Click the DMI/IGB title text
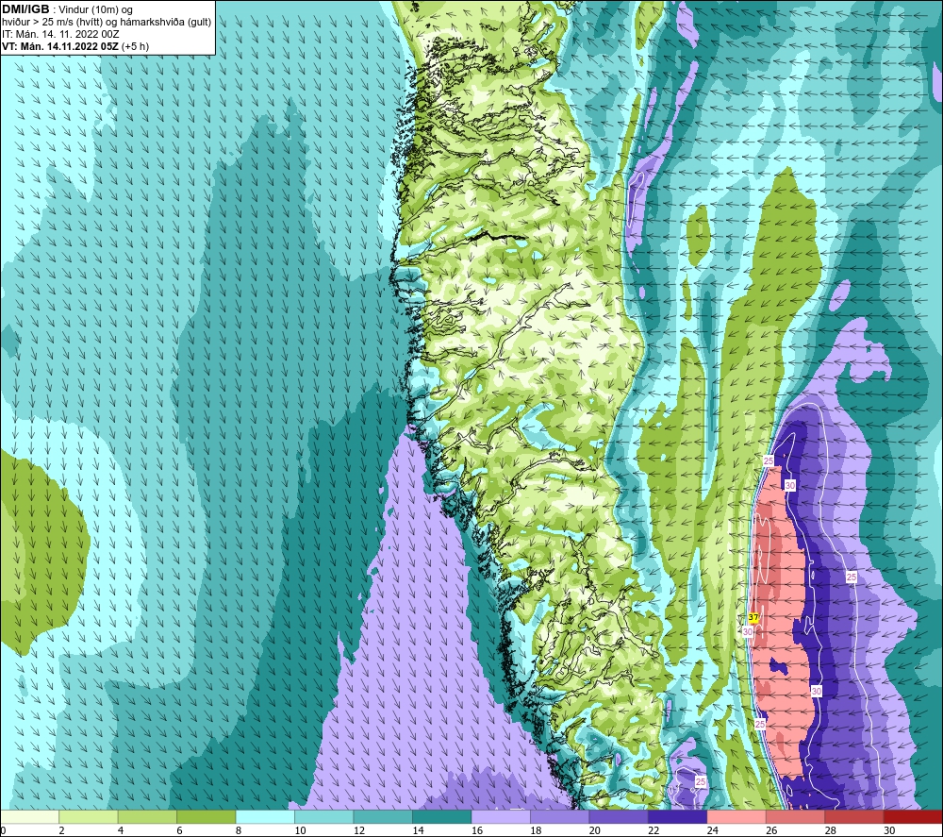943x837 pixels. pyautogui.click(x=25, y=9)
